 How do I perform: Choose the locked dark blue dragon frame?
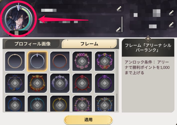click(15, 83)
